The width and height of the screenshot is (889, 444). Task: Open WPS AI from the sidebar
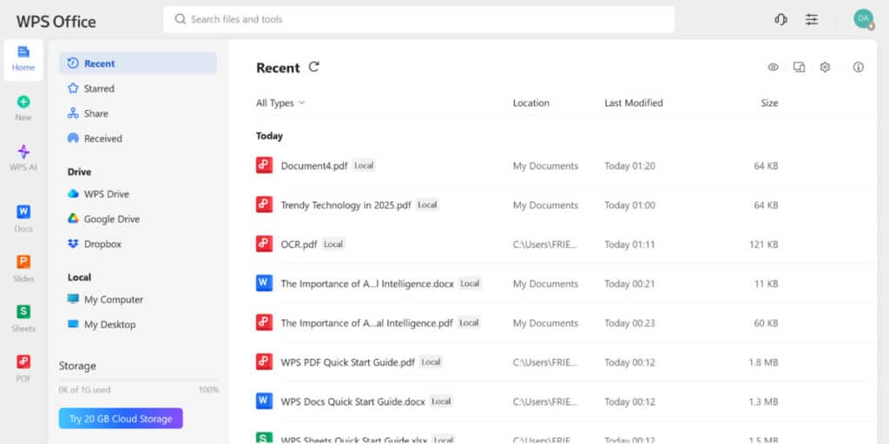pyautogui.click(x=23, y=158)
